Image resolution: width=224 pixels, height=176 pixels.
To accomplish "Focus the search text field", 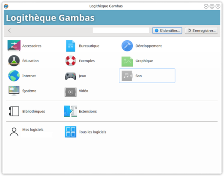I will (121, 30).
